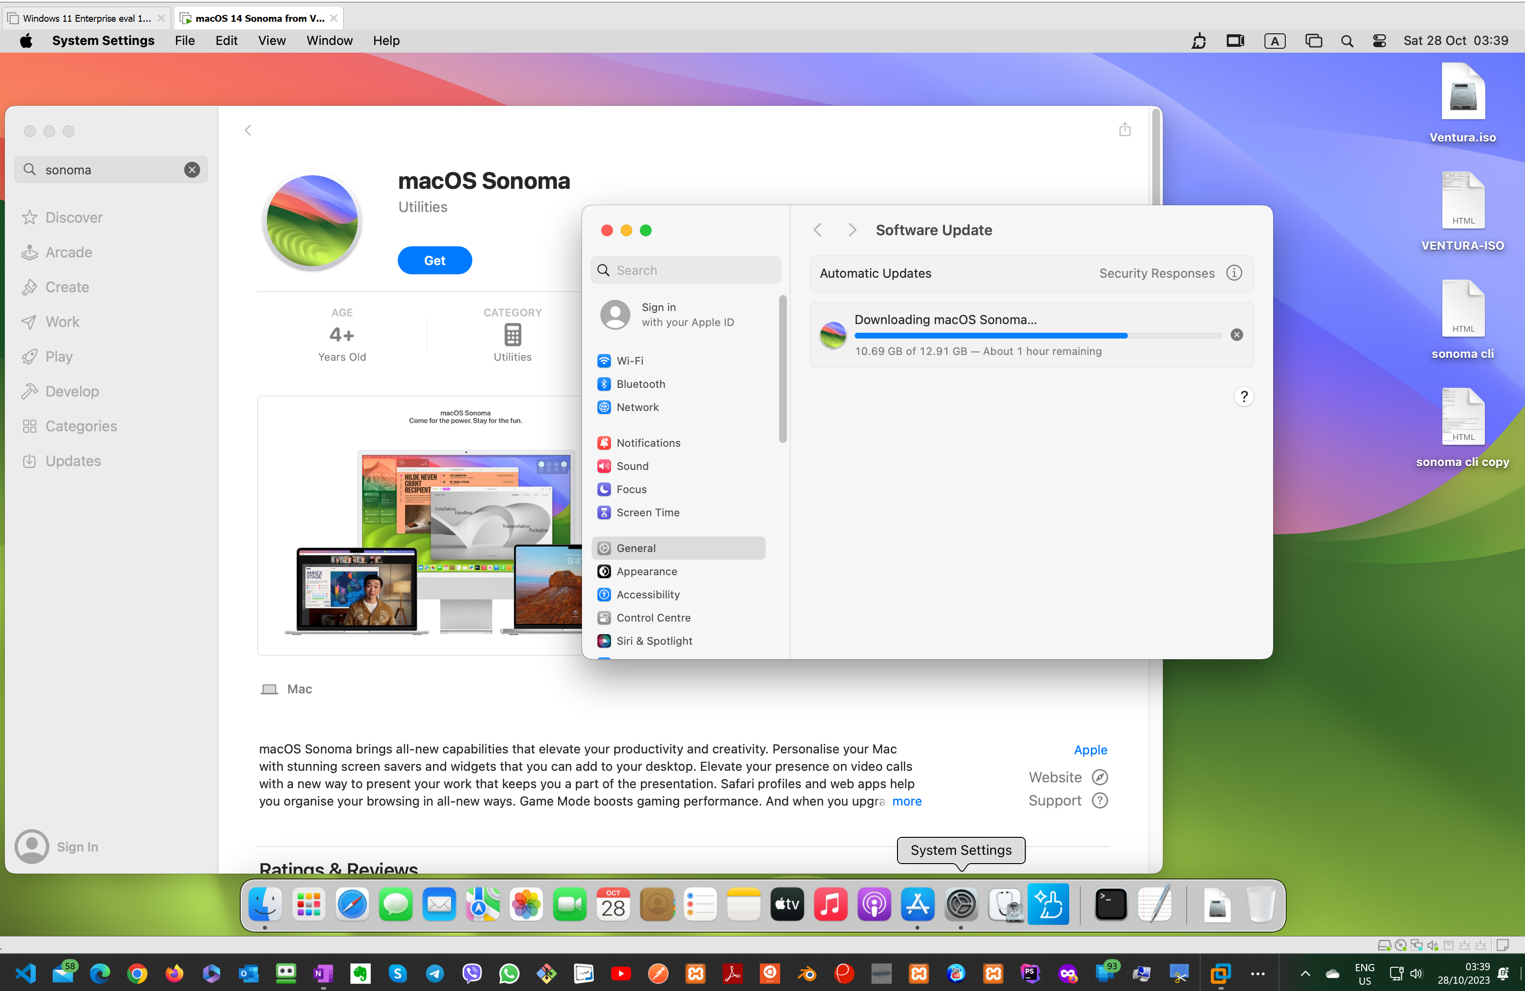Viewport: 1525px width, 991px height.
Task: Open Terminal from the Dock
Action: click(x=1110, y=905)
